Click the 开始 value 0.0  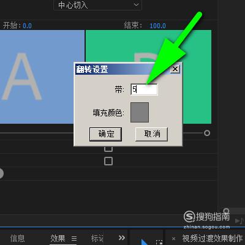(x=27, y=26)
